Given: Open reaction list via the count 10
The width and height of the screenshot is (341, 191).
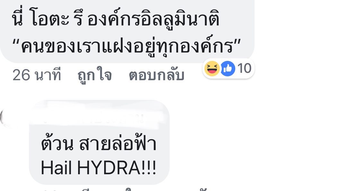Looking at the screenshot, I should tap(245, 68).
